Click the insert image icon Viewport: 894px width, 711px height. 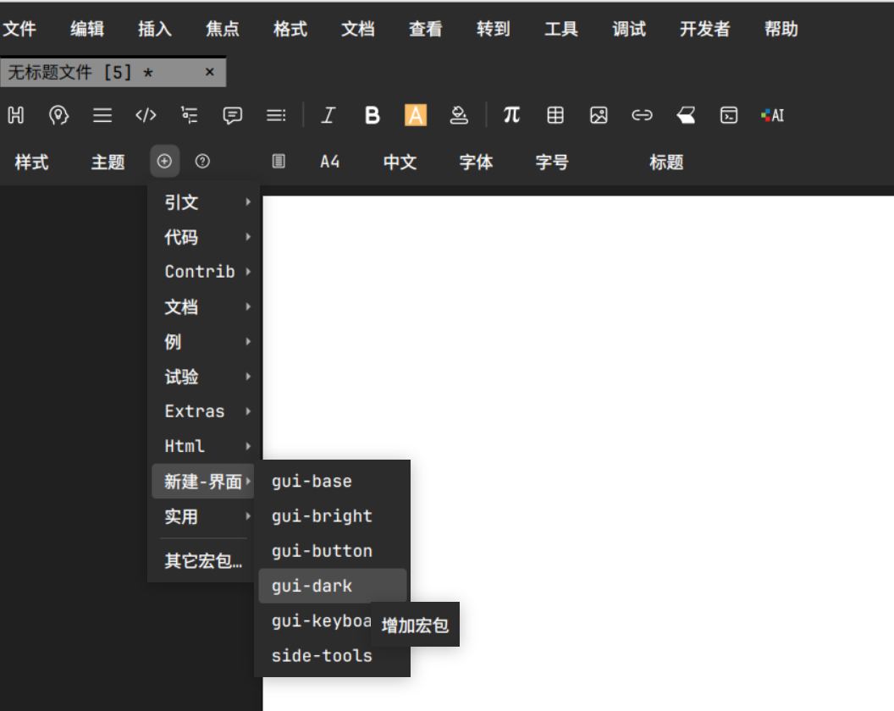599,116
